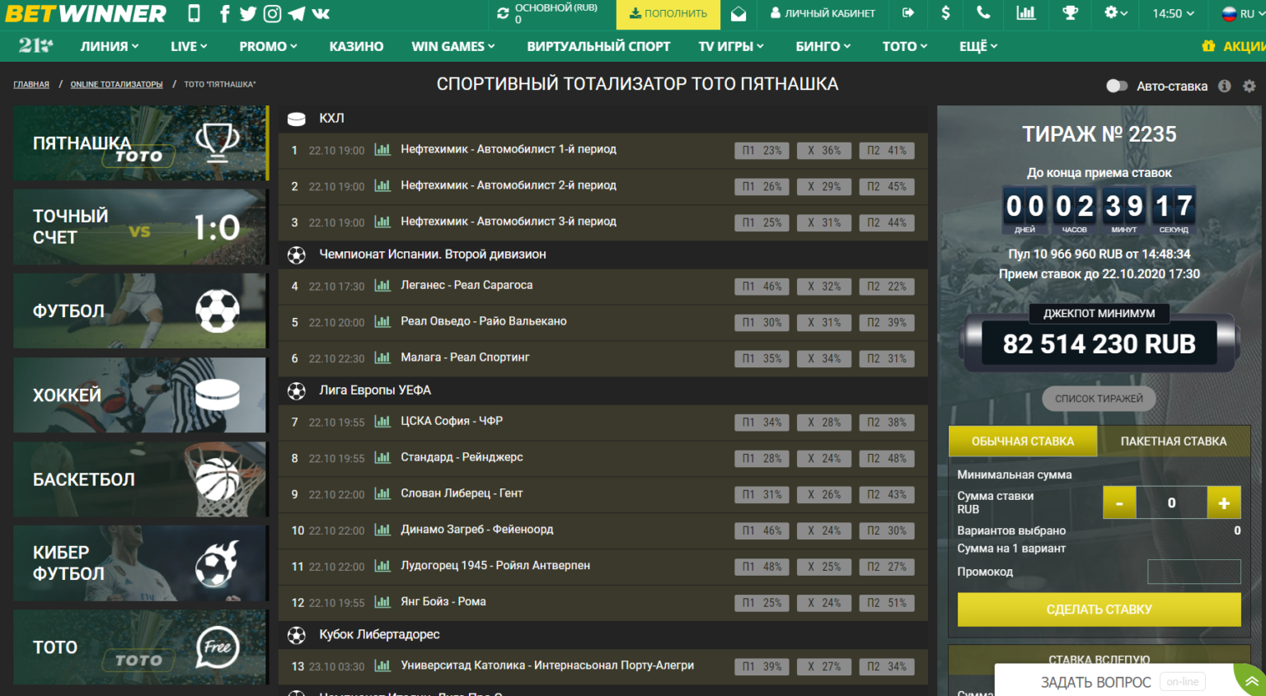Open stats for Леганес - Реал Сарагоса

click(382, 286)
